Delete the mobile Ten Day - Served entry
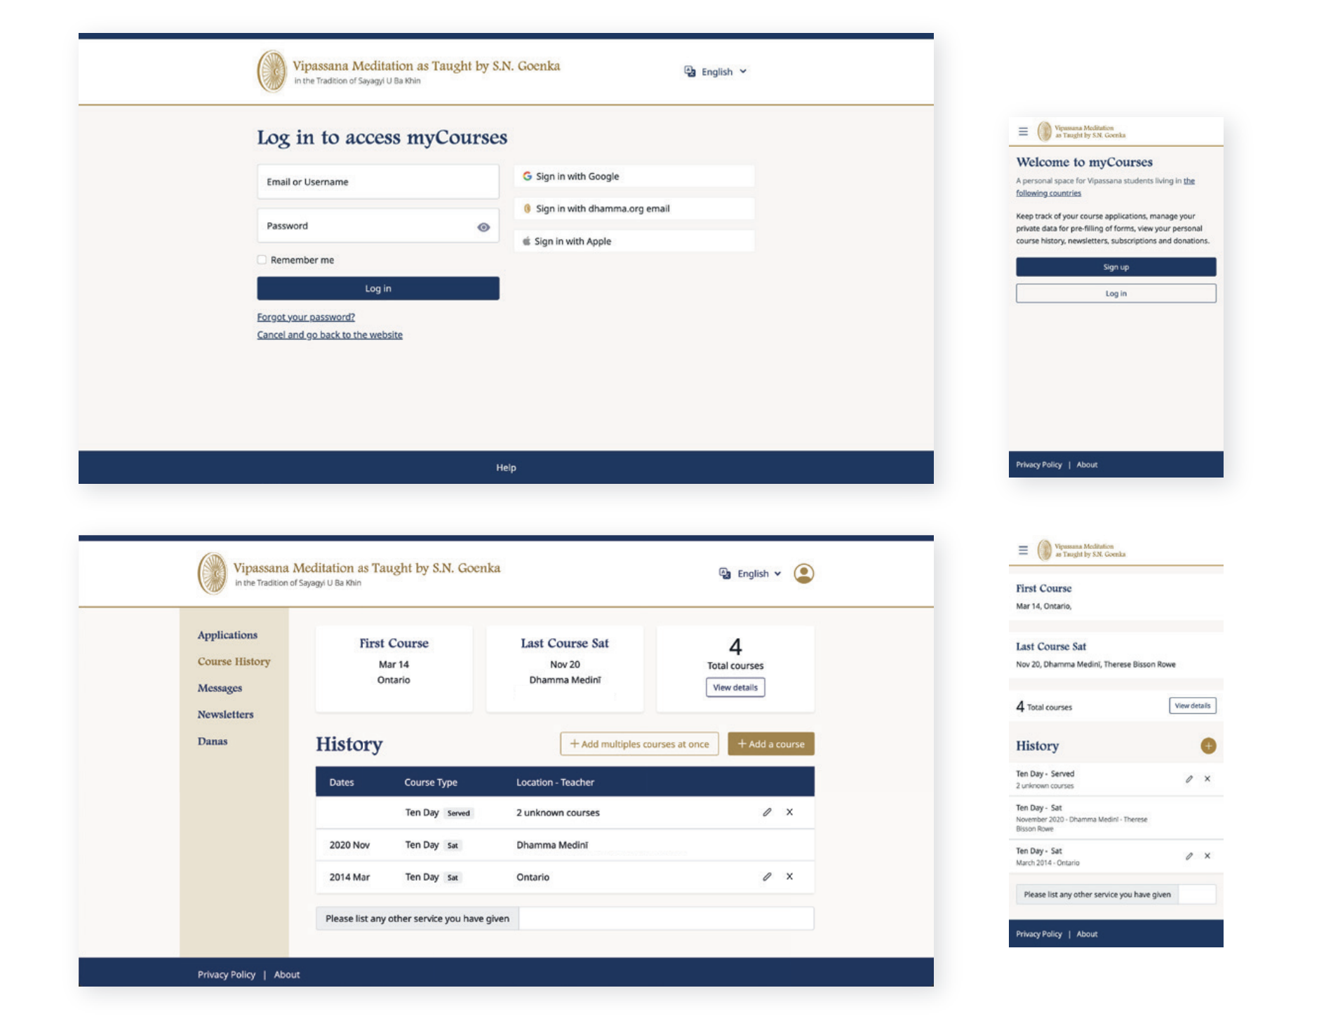The width and height of the screenshot is (1319, 1035). click(1207, 778)
